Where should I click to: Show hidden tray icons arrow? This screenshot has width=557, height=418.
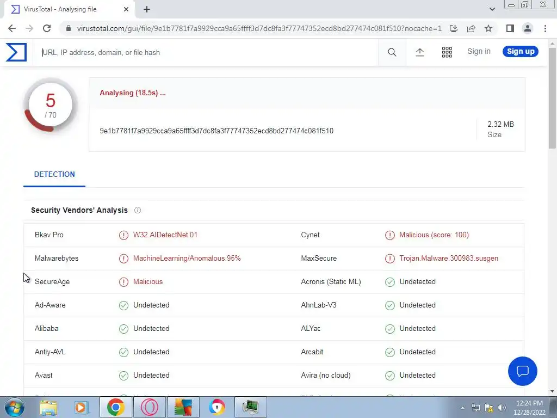click(462, 408)
